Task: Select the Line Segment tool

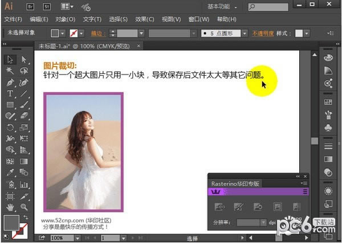Action: [24, 94]
